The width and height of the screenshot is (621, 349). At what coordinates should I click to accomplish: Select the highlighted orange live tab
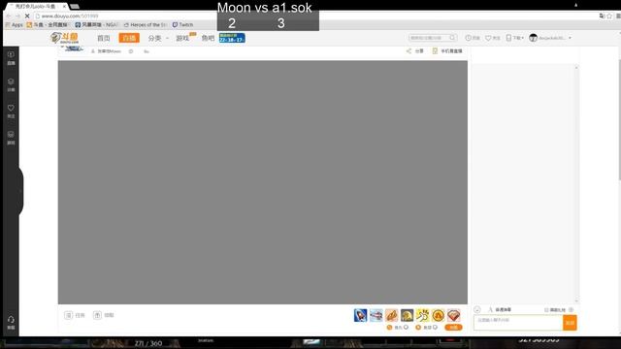tap(129, 38)
